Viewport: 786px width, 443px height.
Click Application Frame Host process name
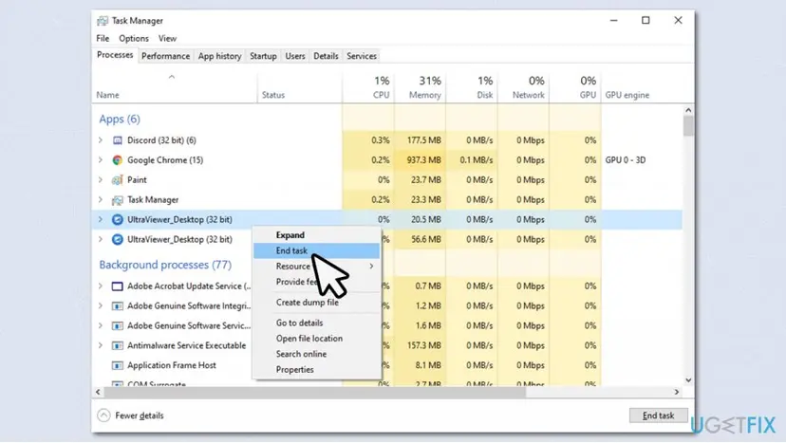(x=172, y=365)
